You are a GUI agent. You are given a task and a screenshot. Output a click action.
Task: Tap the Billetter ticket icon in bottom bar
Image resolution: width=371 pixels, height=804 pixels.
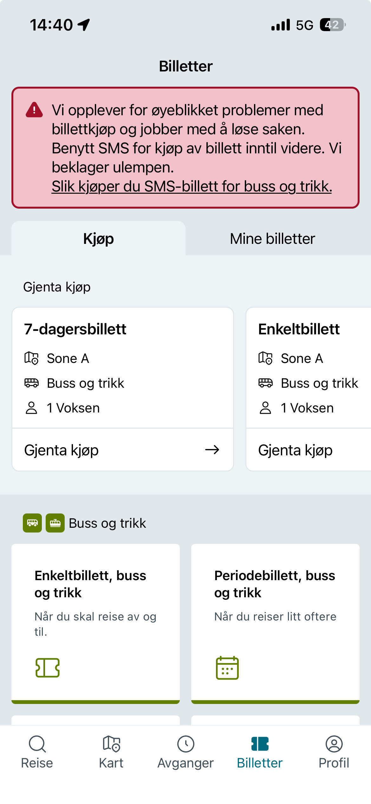point(260,744)
